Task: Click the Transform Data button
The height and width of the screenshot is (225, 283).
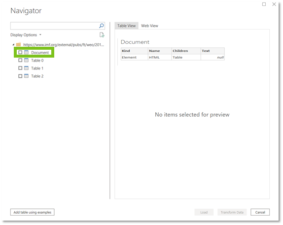Action: coord(232,212)
